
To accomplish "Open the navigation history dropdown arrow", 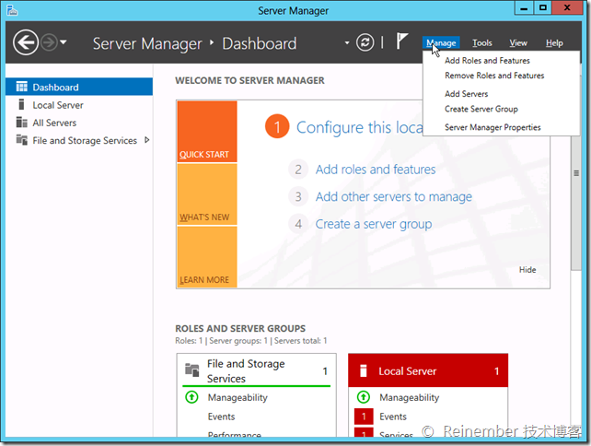I will click(63, 43).
